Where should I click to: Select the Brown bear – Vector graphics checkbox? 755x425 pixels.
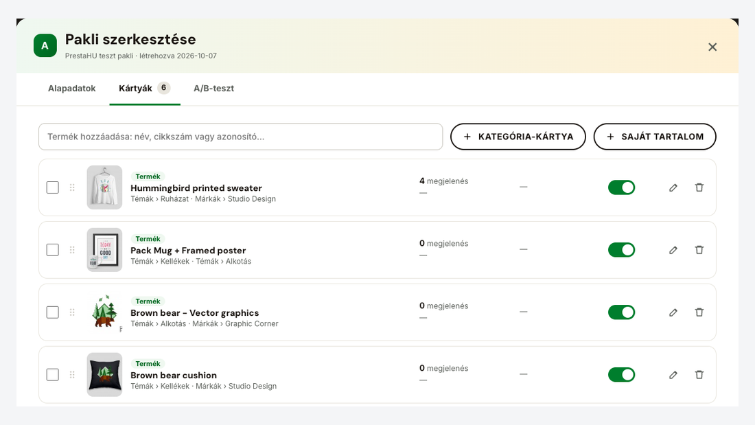[x=52, y=312]
